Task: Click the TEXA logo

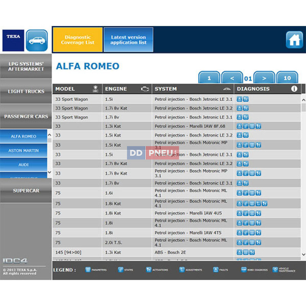Action: [x=13, y=41]
